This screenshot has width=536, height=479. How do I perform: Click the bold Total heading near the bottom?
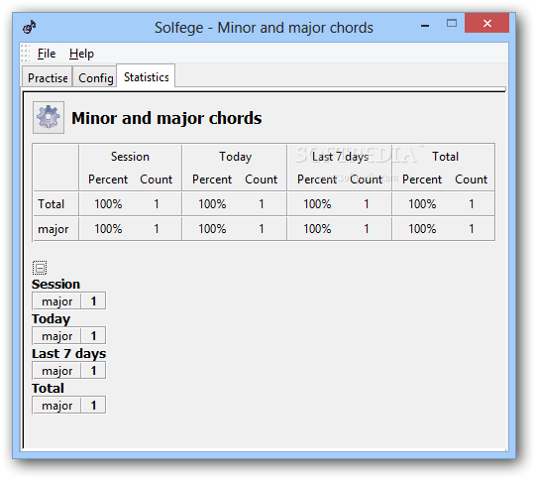(48, 389)
